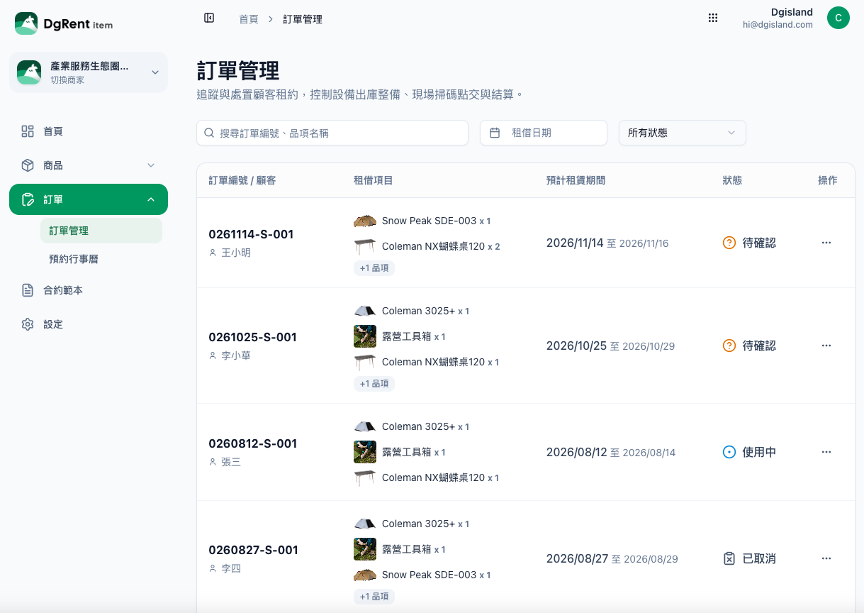Image resolution: width=864 pixels, height=613 pixels.
Task: Click Coleman 3025+ thumbnail in order 0260812-S-001
Action: (365, 426)
